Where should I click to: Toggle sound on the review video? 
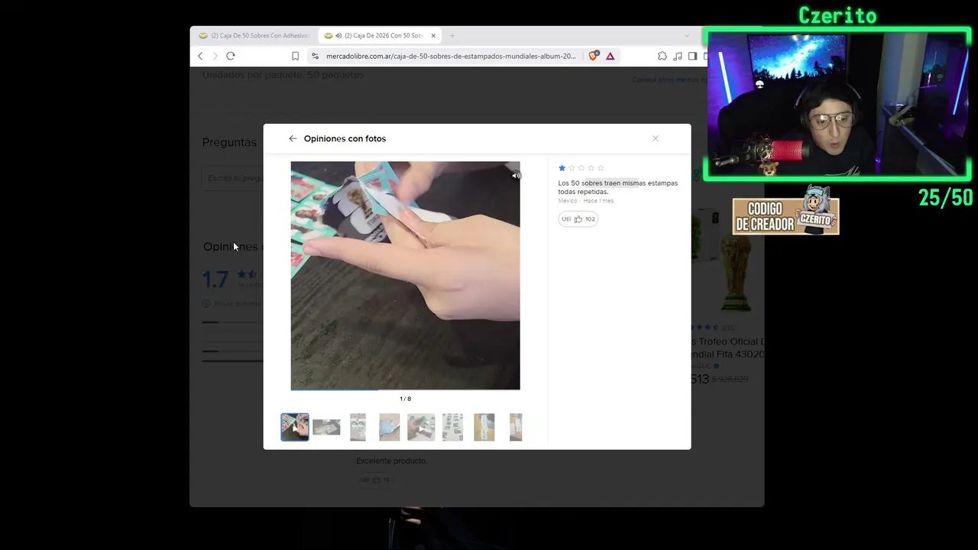(516, 176)
